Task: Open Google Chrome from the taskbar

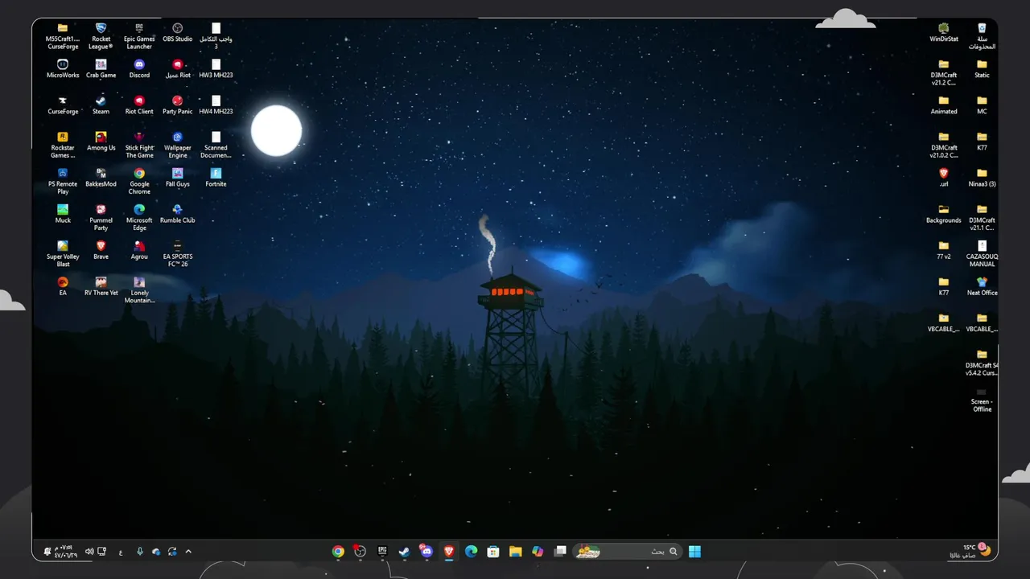Action: coord(338,552)
